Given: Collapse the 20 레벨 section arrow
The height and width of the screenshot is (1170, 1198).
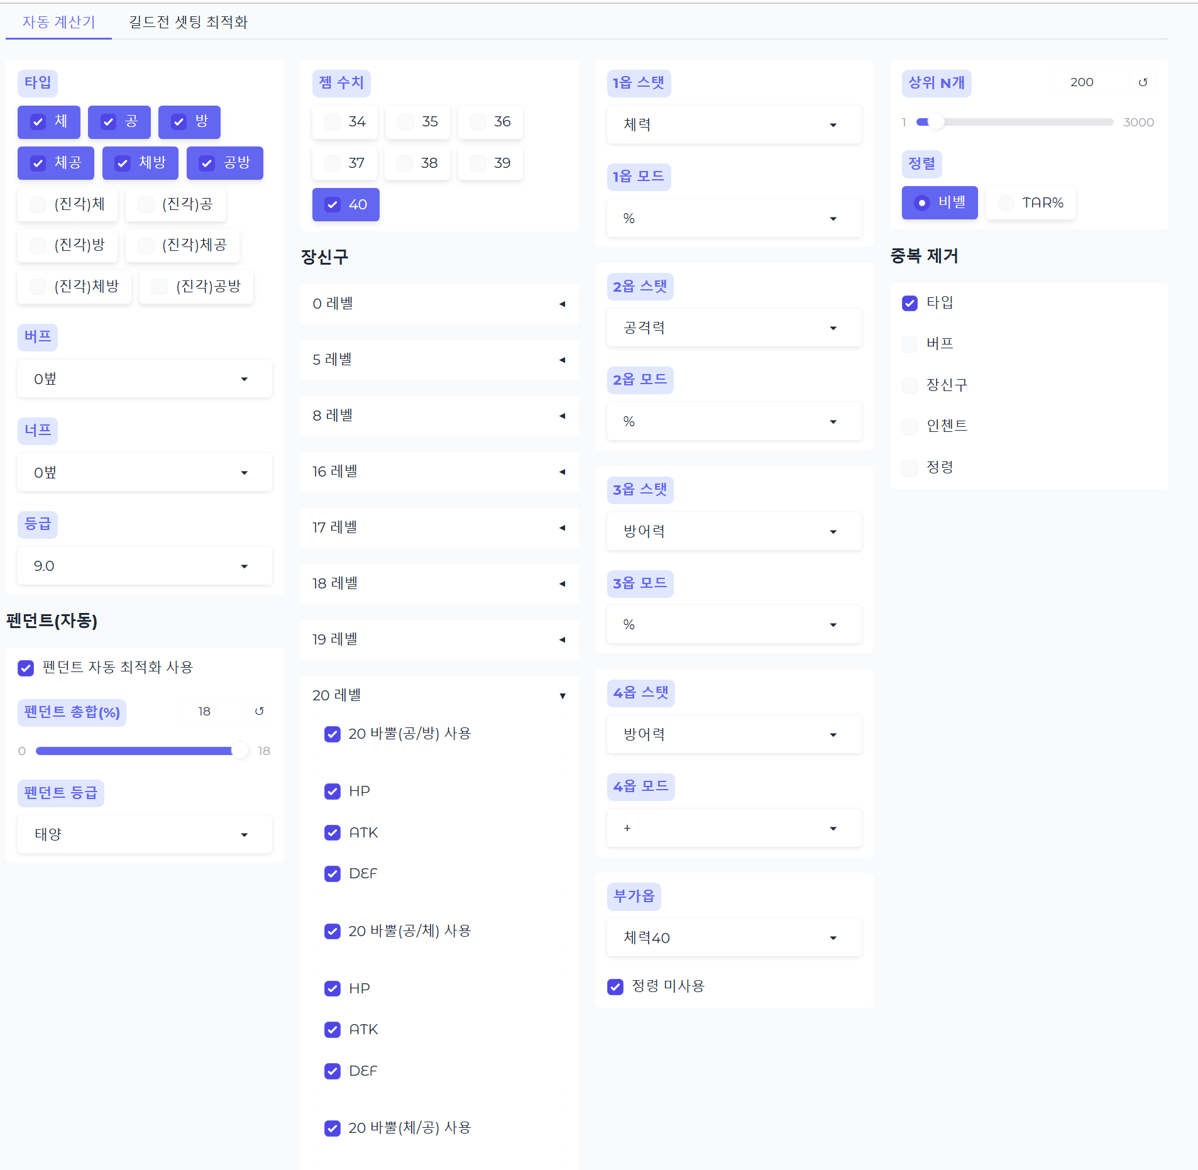Looking at the screenshot, I should tap(562, 695).
